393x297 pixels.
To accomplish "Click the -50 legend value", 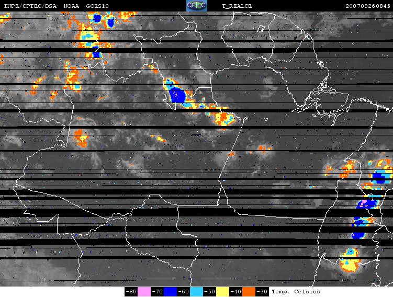I will (209, 292).
